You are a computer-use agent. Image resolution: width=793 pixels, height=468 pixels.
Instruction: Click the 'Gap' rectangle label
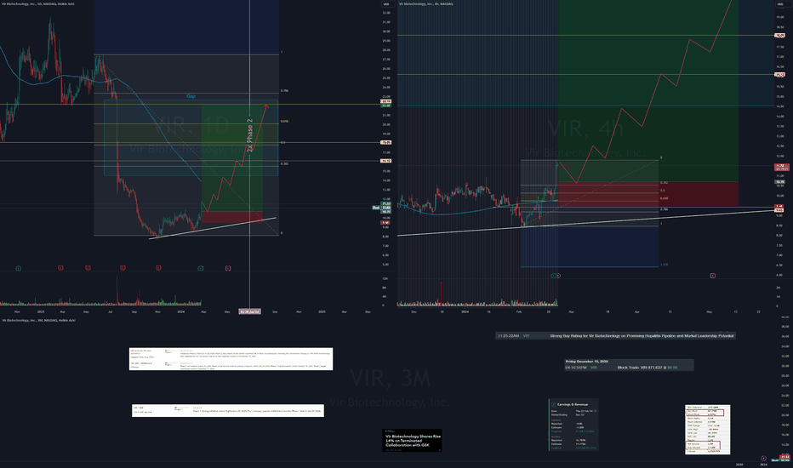(191, 96)
